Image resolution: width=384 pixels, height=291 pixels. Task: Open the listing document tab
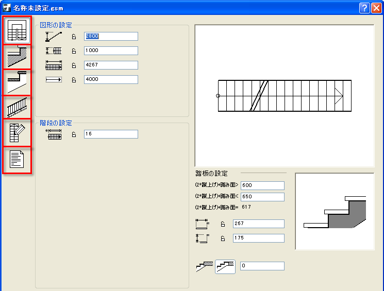click(x=17, y=160)
